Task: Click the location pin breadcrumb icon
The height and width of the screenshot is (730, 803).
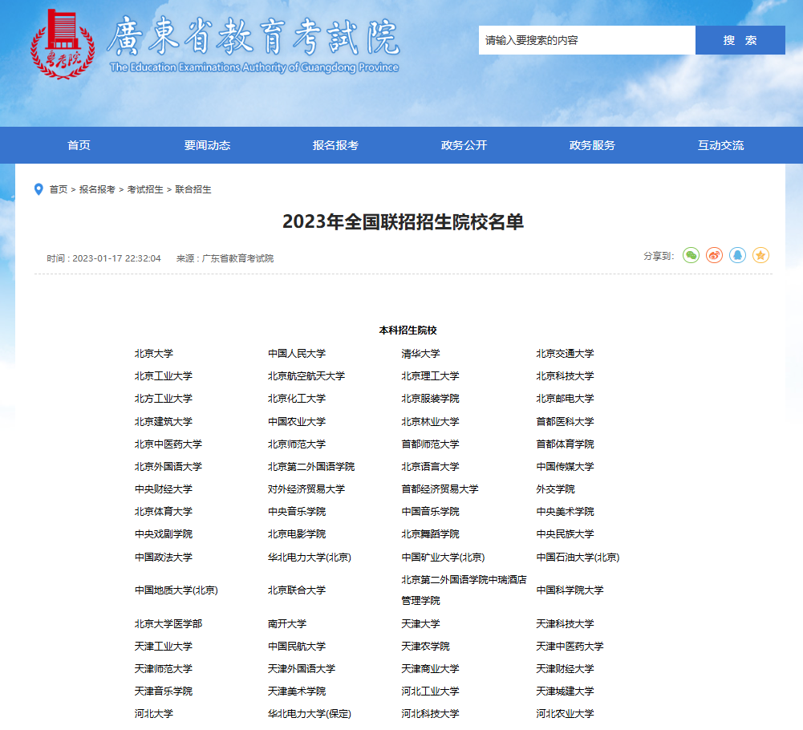Action: point(39,189)
